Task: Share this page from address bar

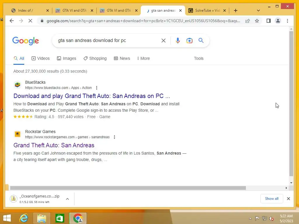Action: pos(248,21)
